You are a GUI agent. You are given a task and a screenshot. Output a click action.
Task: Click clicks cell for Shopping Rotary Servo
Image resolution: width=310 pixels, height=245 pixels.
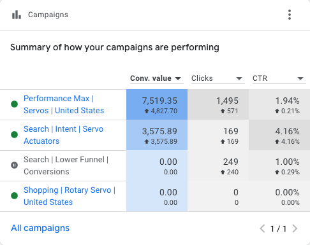pyautogui.click(x=218, y=196)
